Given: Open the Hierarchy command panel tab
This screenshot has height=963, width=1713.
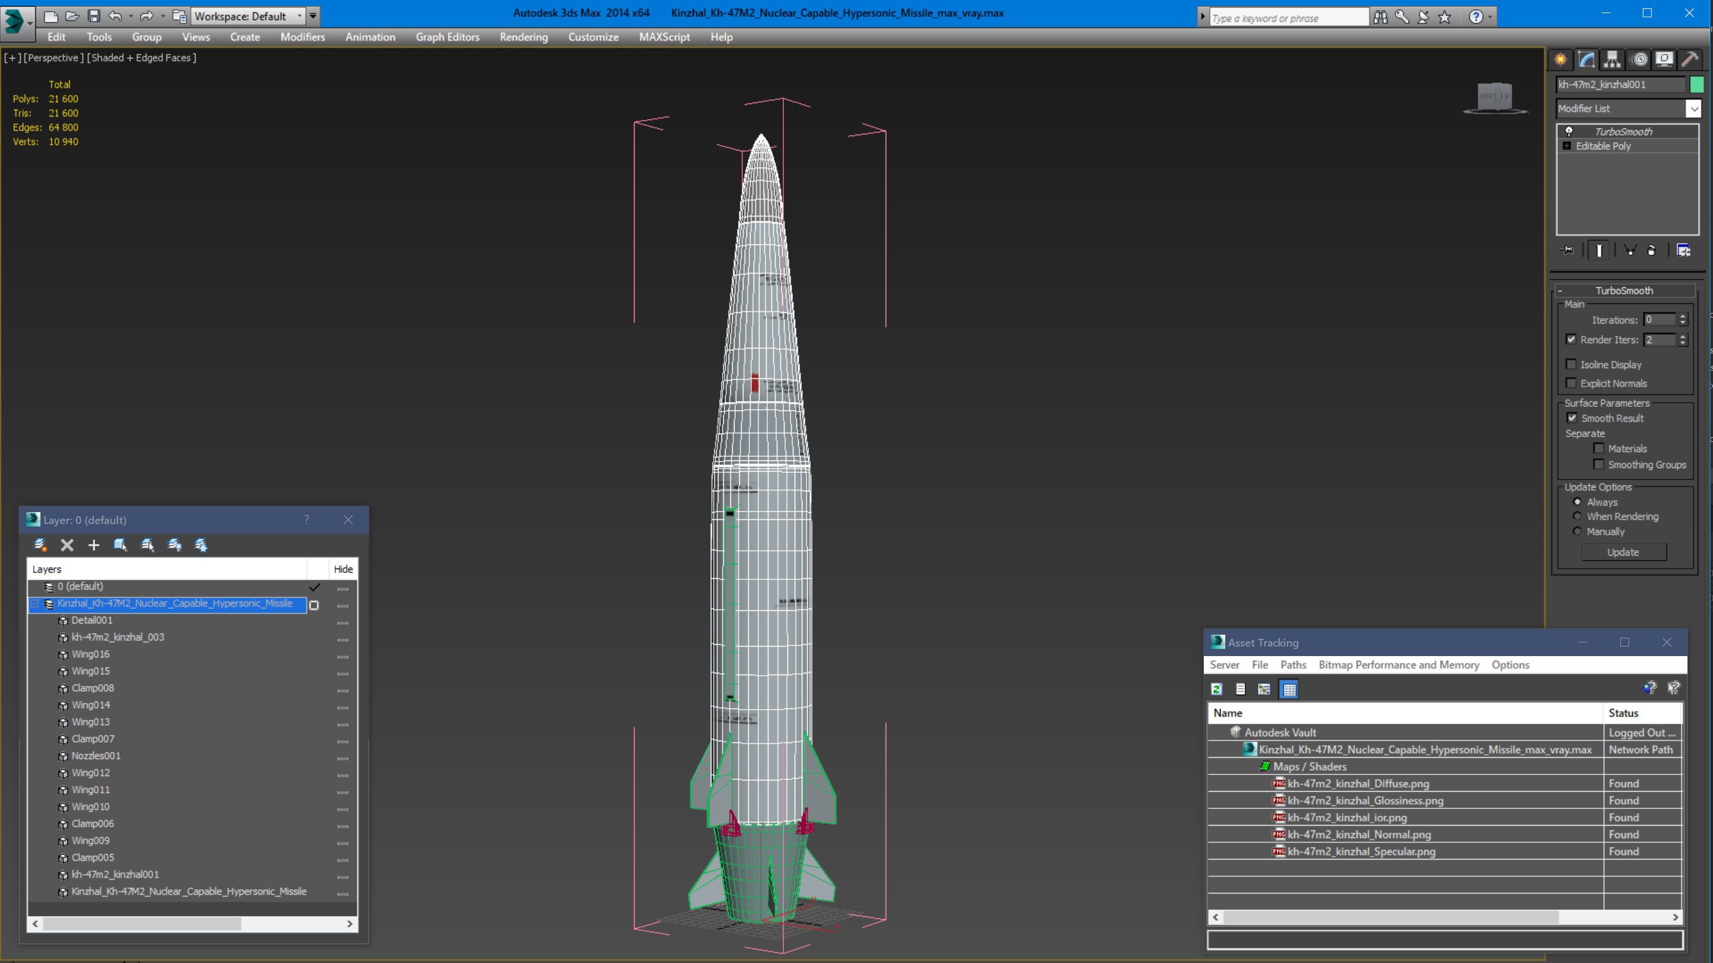Looking at the screenshot, I should pos(1612,60).
